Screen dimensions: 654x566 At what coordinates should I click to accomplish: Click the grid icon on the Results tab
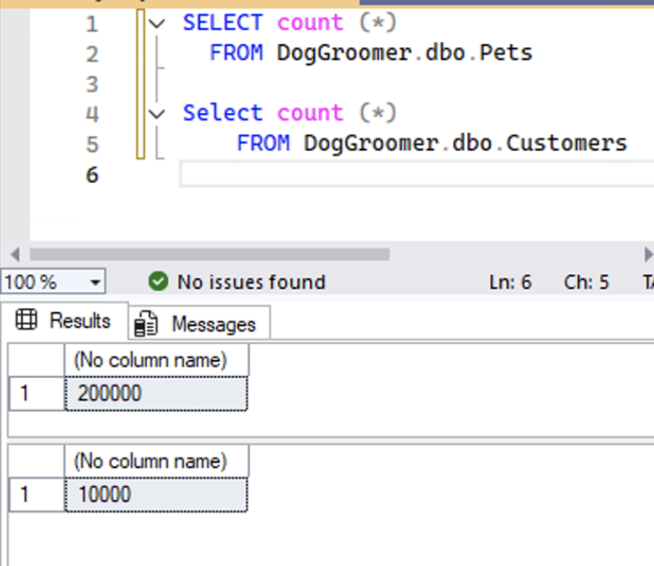click(x=27, y=320)
